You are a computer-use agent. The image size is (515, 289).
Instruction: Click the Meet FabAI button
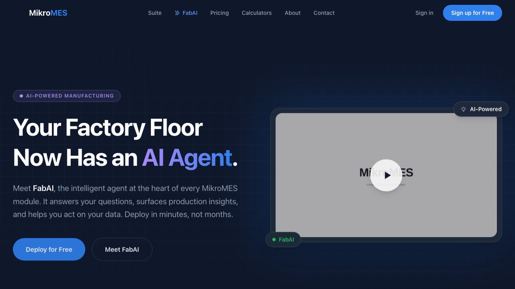pyautogui.click(x=122, y=249)
